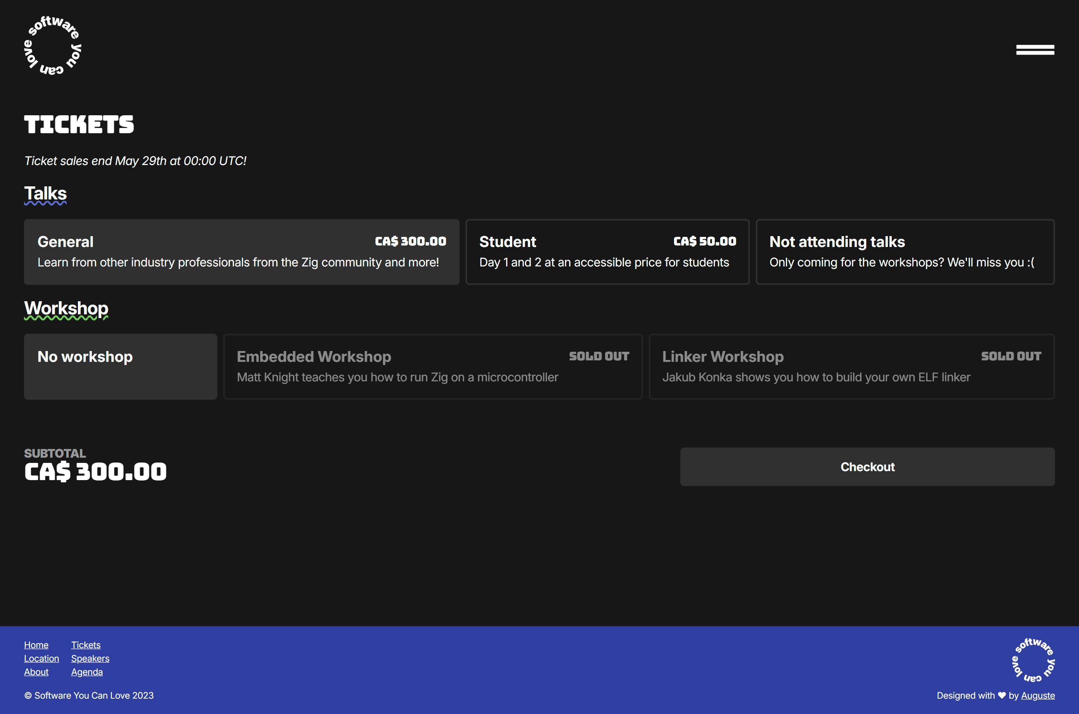
Task: Click the Embedded Workshop SOLD OUT label
Action: pyautogui.click(x=599, y=356)
